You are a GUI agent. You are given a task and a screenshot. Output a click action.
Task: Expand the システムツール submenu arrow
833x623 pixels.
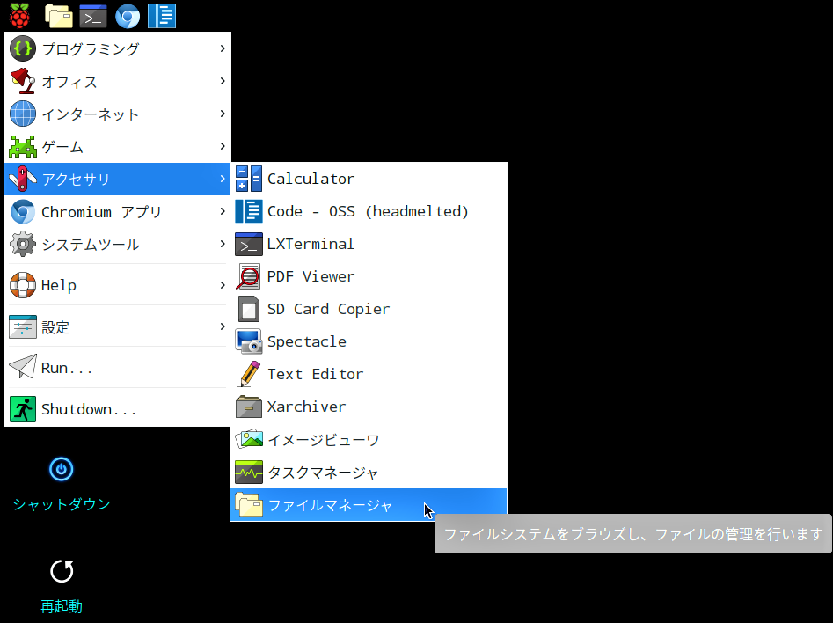tap(223, 244)
